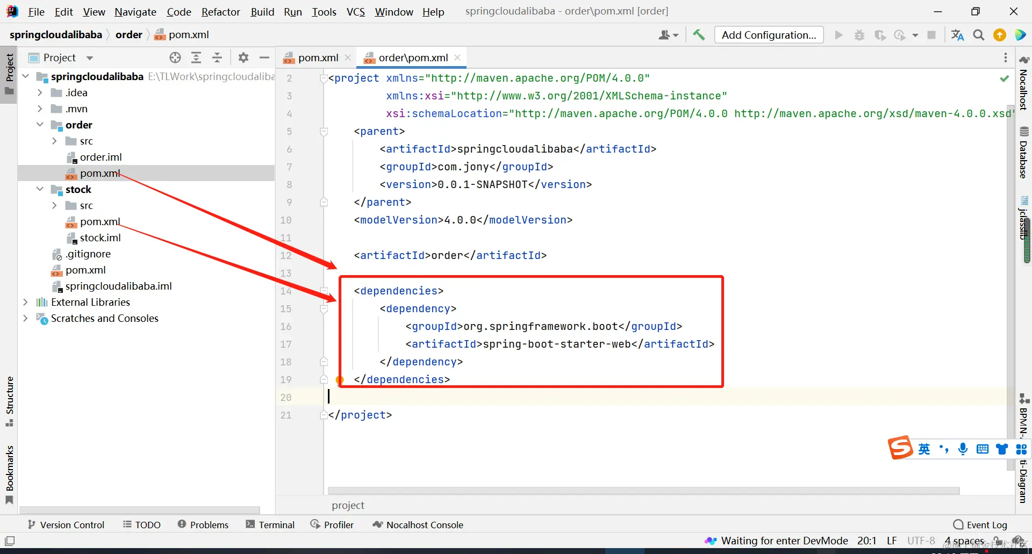Click the IME skin shirt icon
The width and height of the screenshot is (1032, 554).
1002,449
